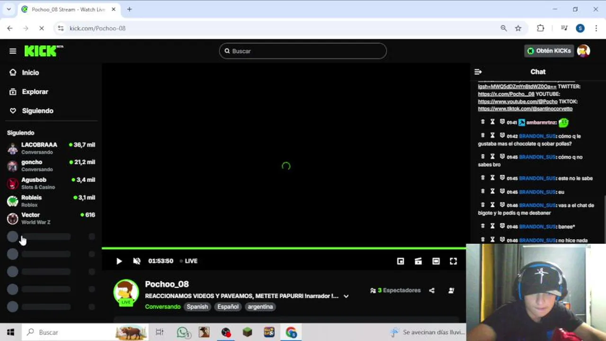Expand the stream title description

tap(346, 296)
